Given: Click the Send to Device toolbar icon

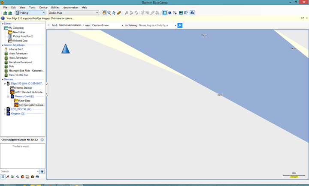Looking at the screenshot, I should point(5,13).
